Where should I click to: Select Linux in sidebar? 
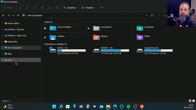point(21,60)
